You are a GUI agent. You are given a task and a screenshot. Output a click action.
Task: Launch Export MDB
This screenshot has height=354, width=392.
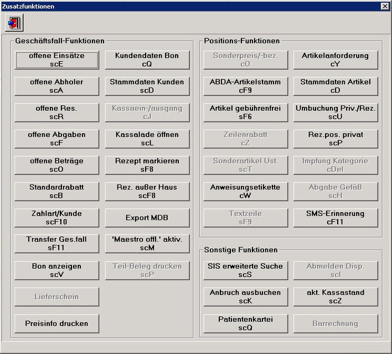pos(147,218)
